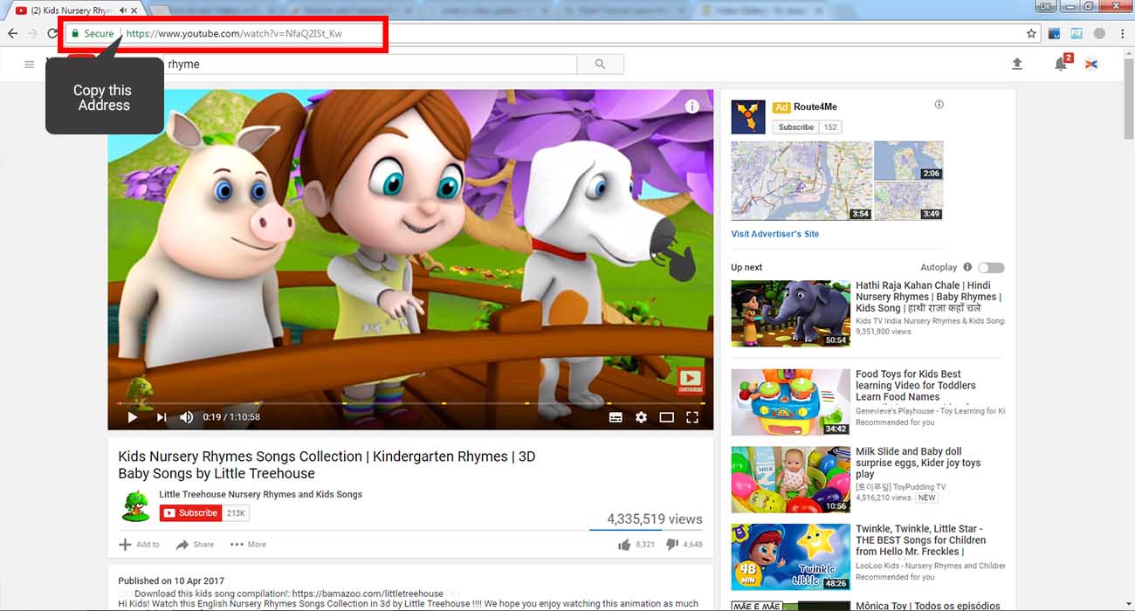The width and height of the screenshot is (1135, 611).
Task: Click the Route4Me advertiser name
Action: click(x=815, y=106)
